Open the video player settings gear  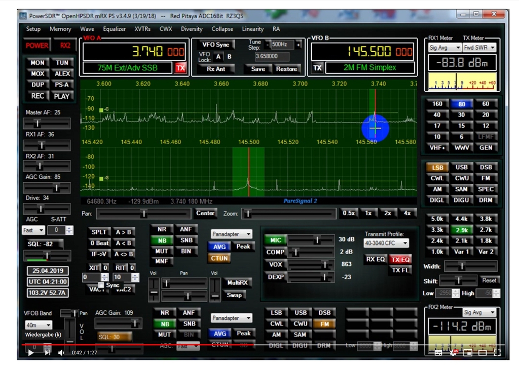click(453, 353)
